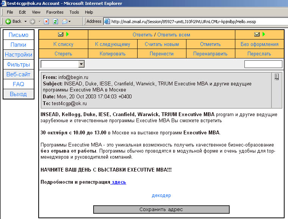
Task: Open the Favorites menu
Action: 55,12
